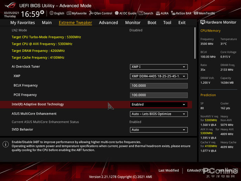Click the 4699 MHz Heavy Cache value

(227, 147)
